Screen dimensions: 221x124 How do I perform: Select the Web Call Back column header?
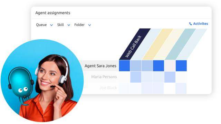(135, 44)
